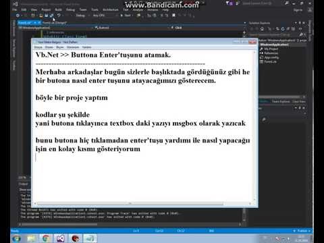The image size is (324, 243).
Task: Click the Save All toolbar icon
Action: (52, 16)
